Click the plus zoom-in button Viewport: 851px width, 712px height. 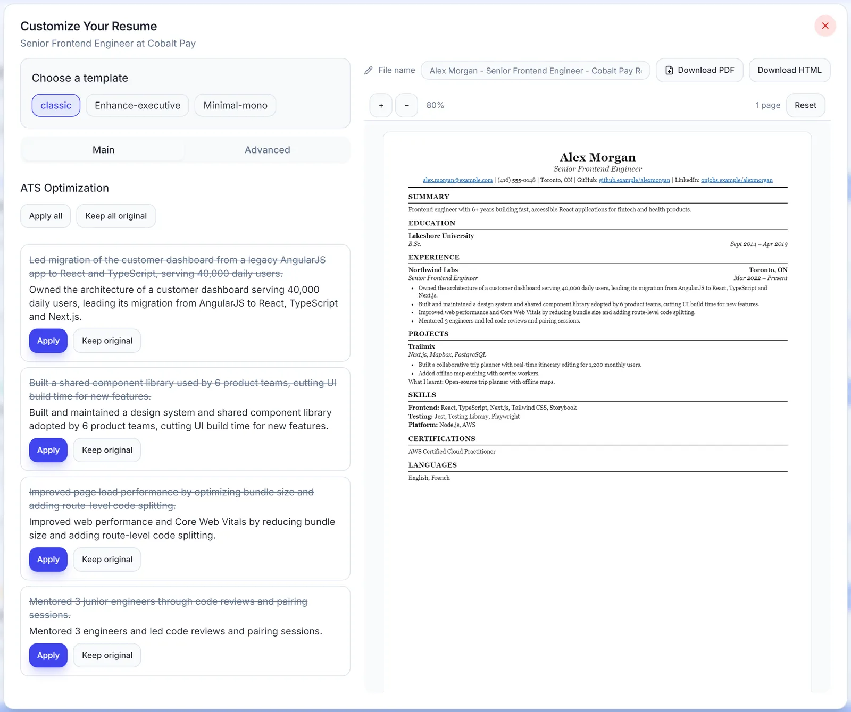tap(381, 105)
